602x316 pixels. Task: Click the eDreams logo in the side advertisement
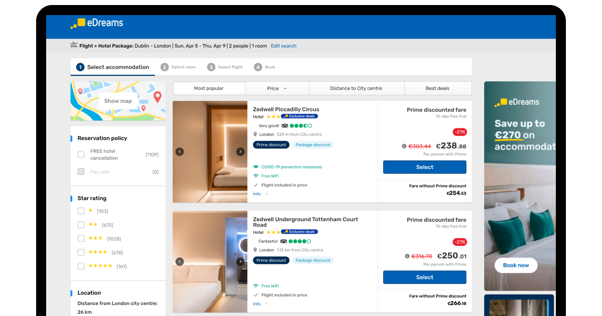517,102
